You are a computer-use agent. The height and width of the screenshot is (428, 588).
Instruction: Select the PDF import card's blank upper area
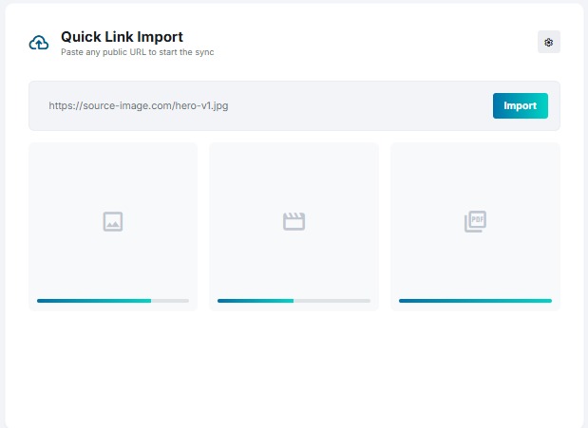[475, 171]
